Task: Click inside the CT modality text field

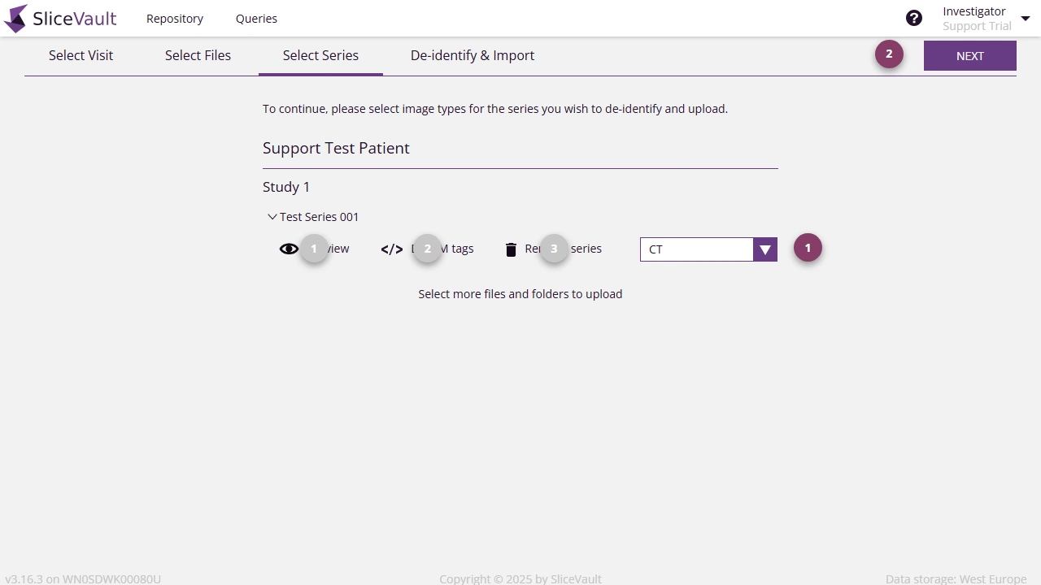Action: [699, 249]
